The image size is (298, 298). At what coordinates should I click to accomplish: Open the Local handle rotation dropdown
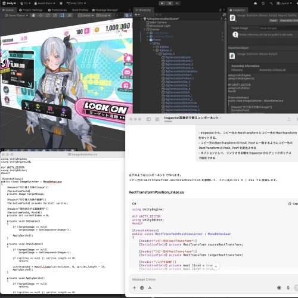click(x=103, y=15)
